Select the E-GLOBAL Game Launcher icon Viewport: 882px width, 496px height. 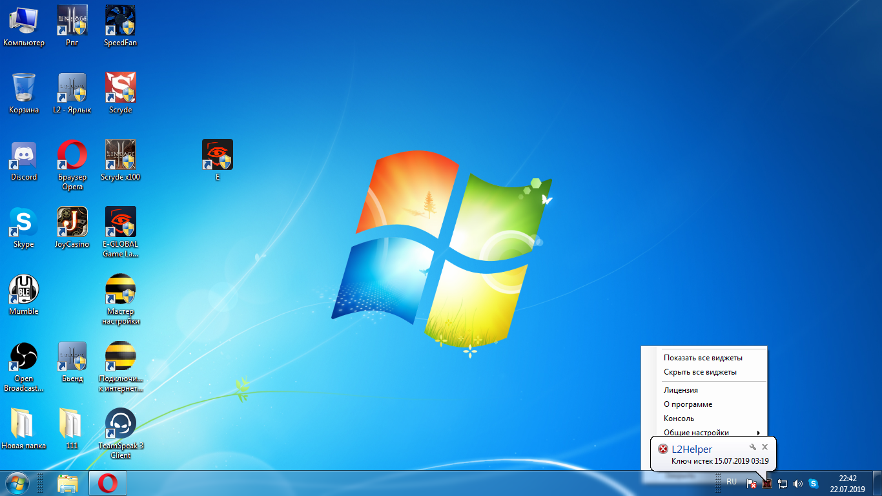click(x=120, y=223)
